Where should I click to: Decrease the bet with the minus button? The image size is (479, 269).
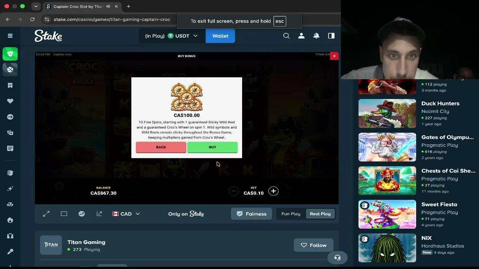234,191
